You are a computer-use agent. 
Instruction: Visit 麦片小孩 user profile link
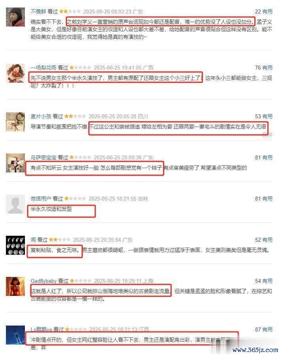41,116
